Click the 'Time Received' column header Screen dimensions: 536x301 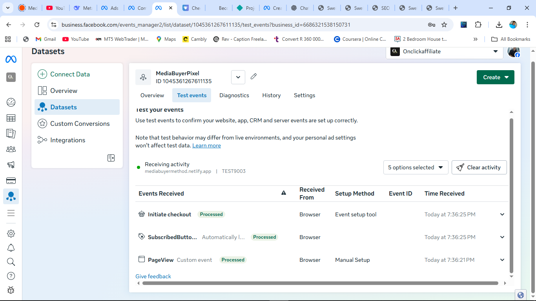(x=444, y=194)
